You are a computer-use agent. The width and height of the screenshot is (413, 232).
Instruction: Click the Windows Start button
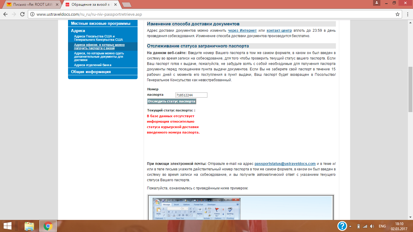coord(7,226)
